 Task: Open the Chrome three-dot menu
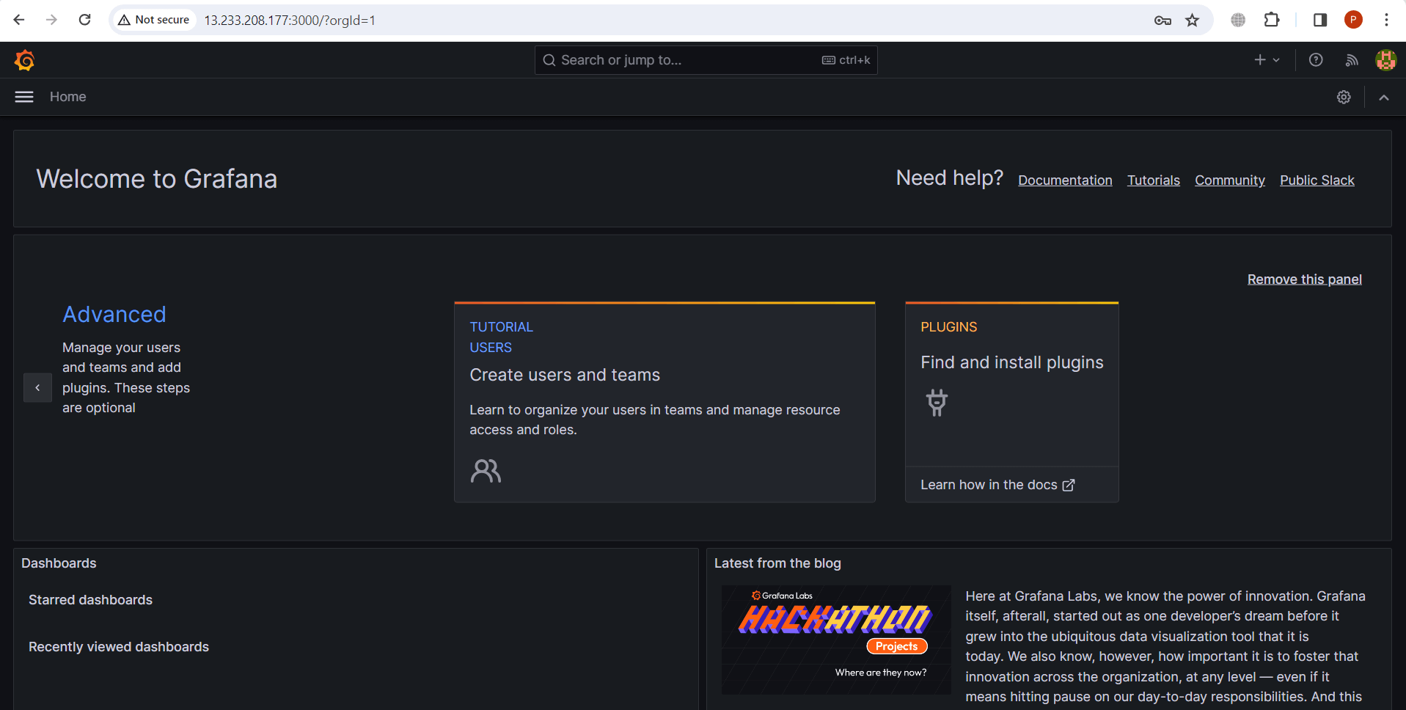point(1386,20)
